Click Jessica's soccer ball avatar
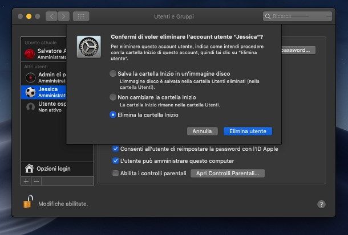348x235 pixels. point(30,92)
